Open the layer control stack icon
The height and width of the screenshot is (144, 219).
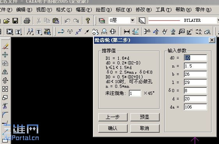click(101, 21)
